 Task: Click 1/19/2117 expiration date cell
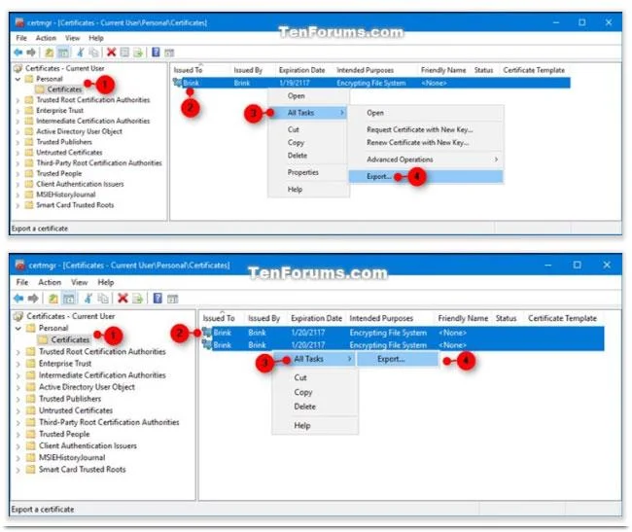coord(295,83)
